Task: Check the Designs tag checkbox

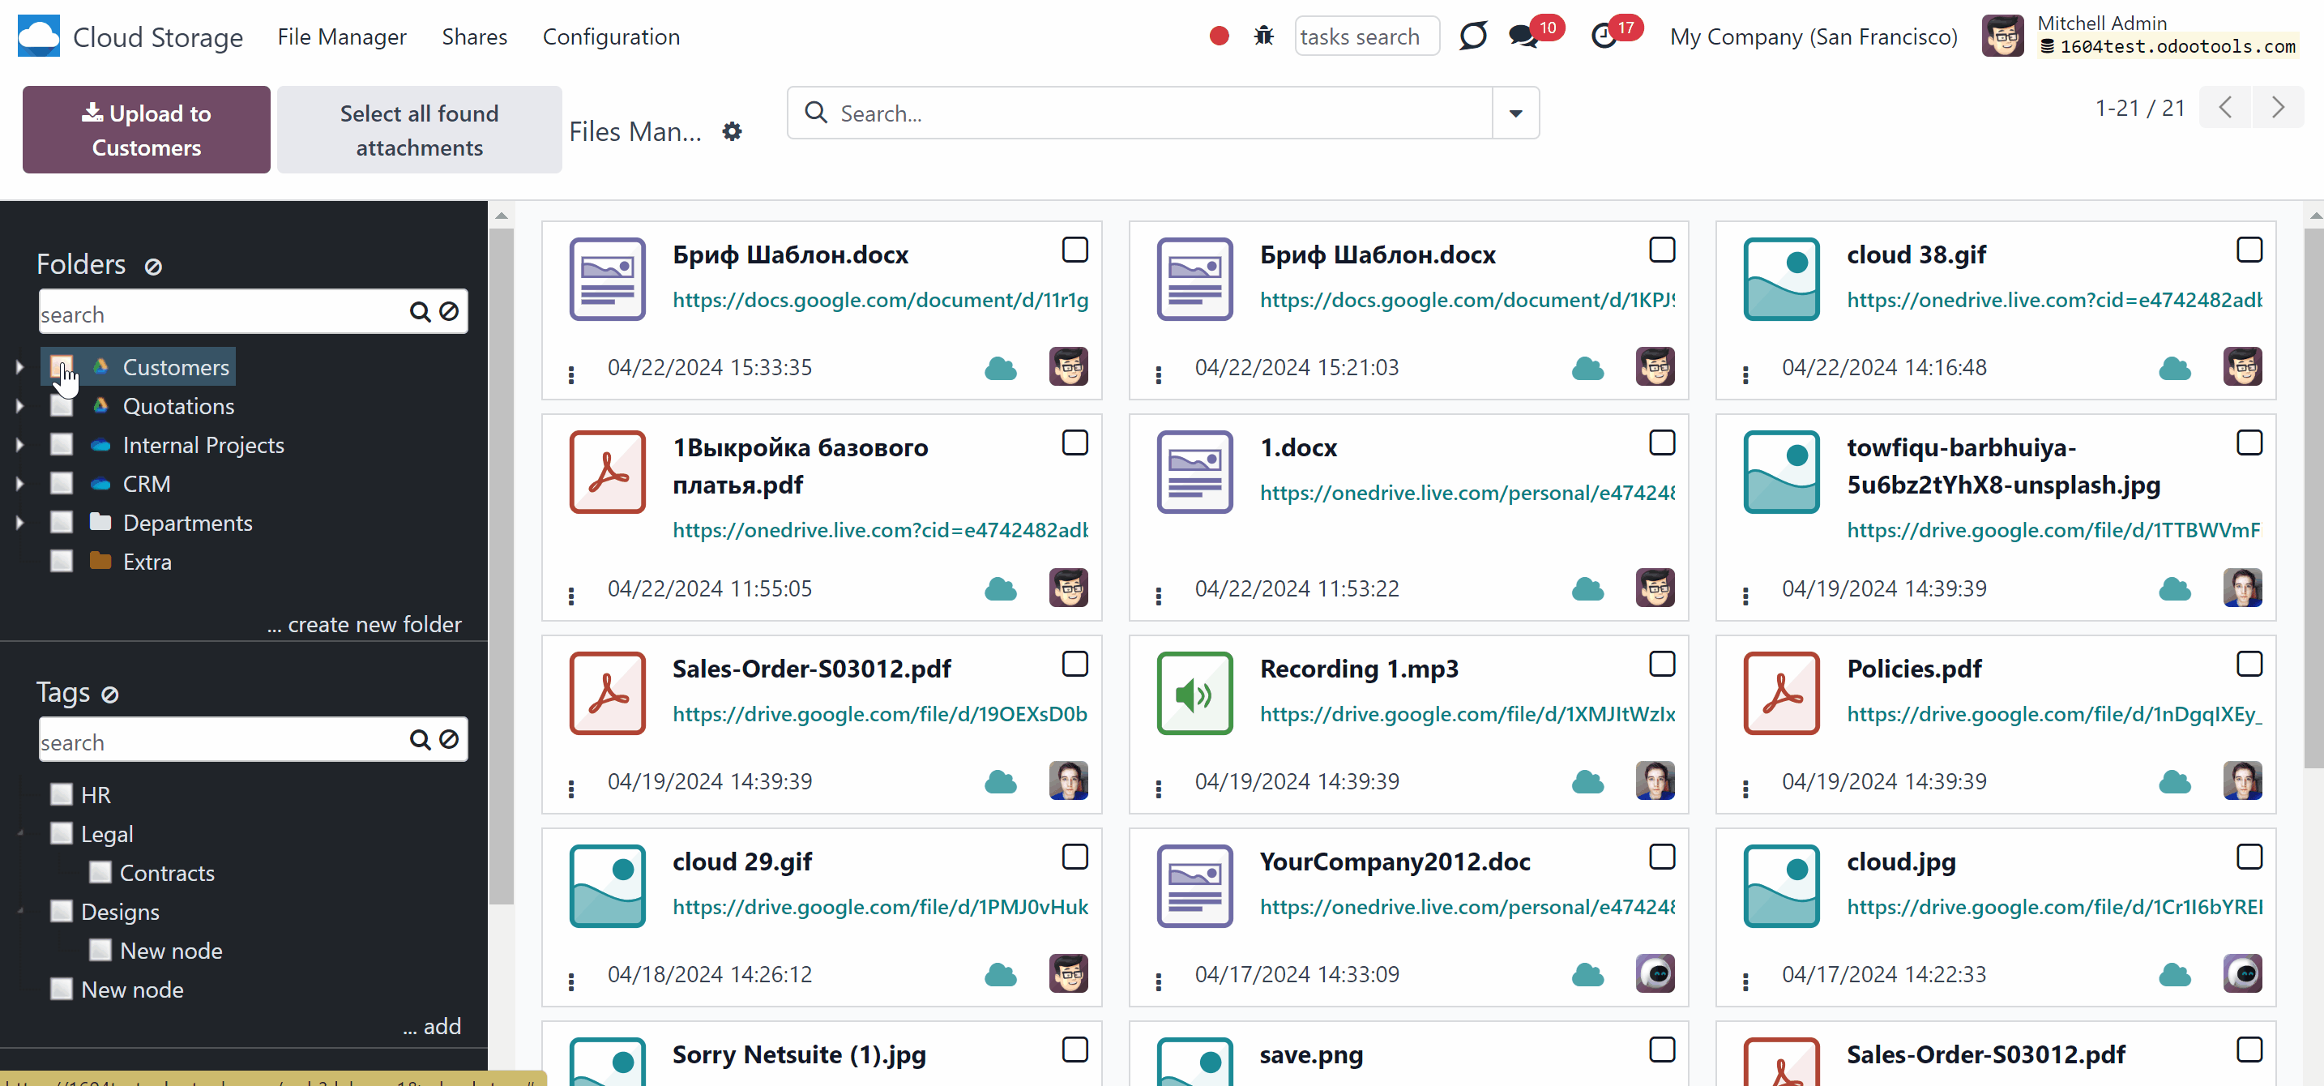Action: point(62,911)
